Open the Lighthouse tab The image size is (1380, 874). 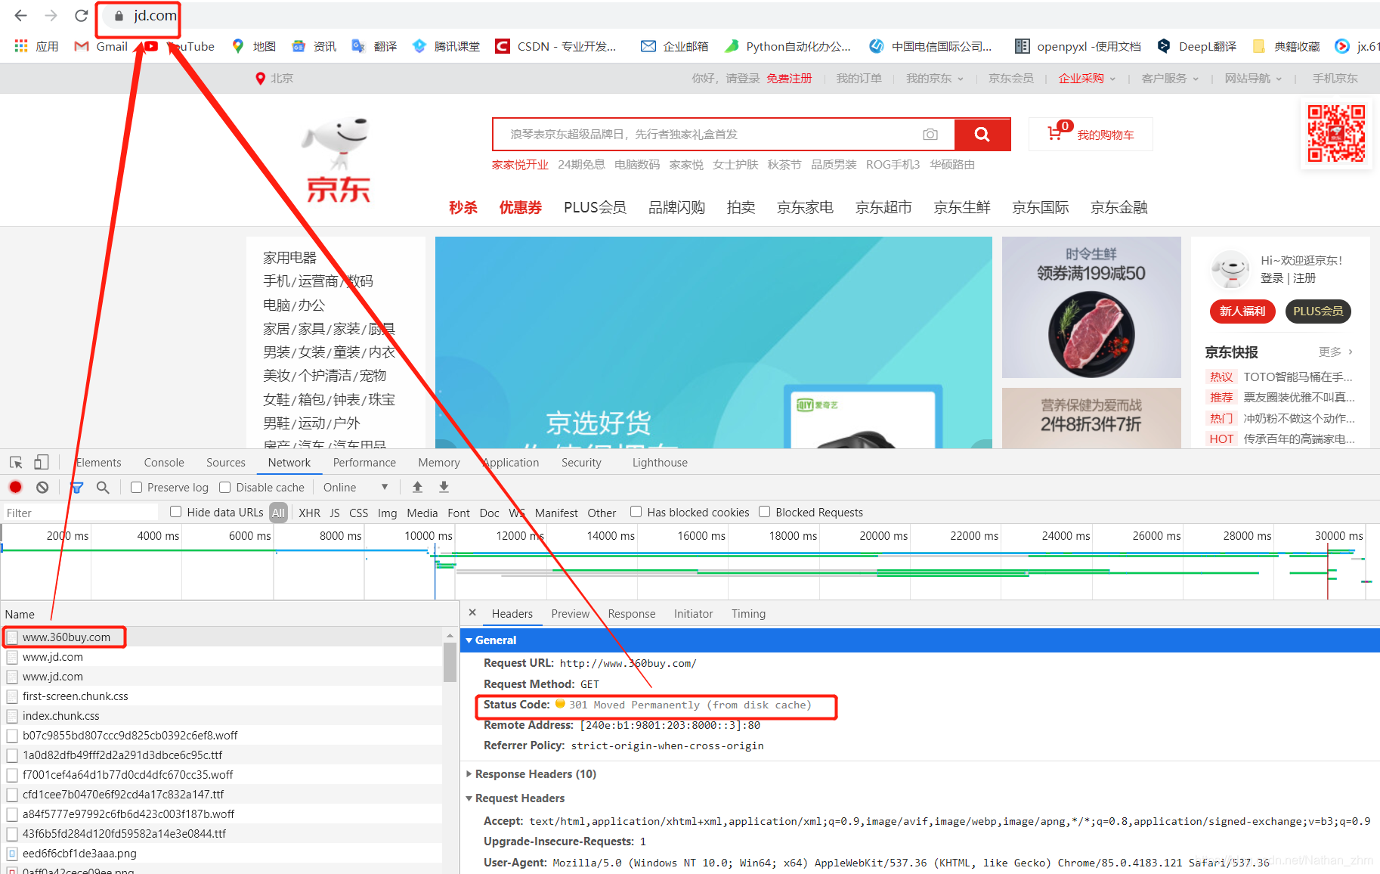[x=660, y=463]
